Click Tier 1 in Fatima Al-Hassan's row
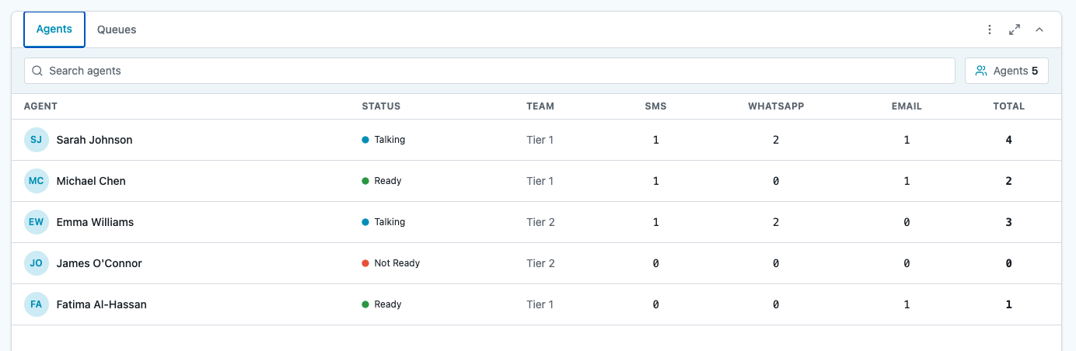This screenshot has width=1076, height=351. tap(540, 304)
